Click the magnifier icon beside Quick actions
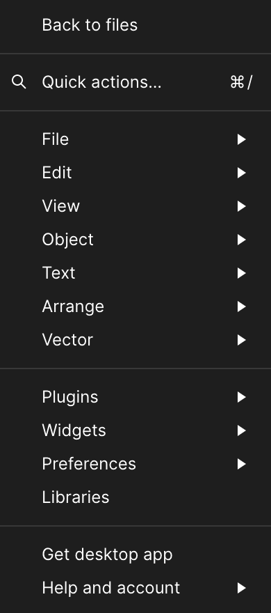Screen dimensions: 271x613 [x=19, y=82]
